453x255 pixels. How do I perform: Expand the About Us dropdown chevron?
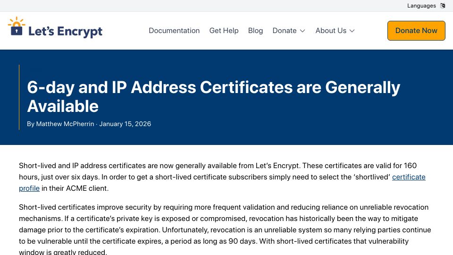(x=352, y=31)
